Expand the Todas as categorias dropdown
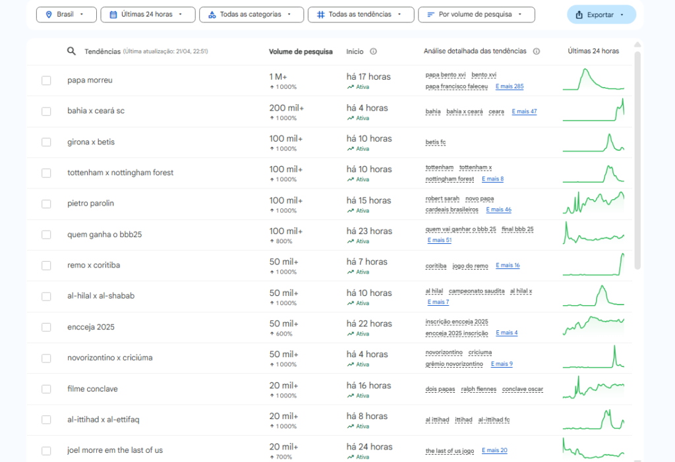This screenshot has height=462, width=675. pyautogui.click(x=251, y=14)
